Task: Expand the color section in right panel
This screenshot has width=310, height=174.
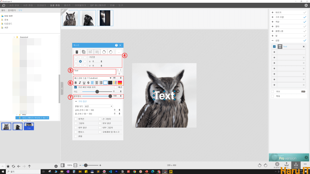Action: pyautogui.click(x=272, y=22)
